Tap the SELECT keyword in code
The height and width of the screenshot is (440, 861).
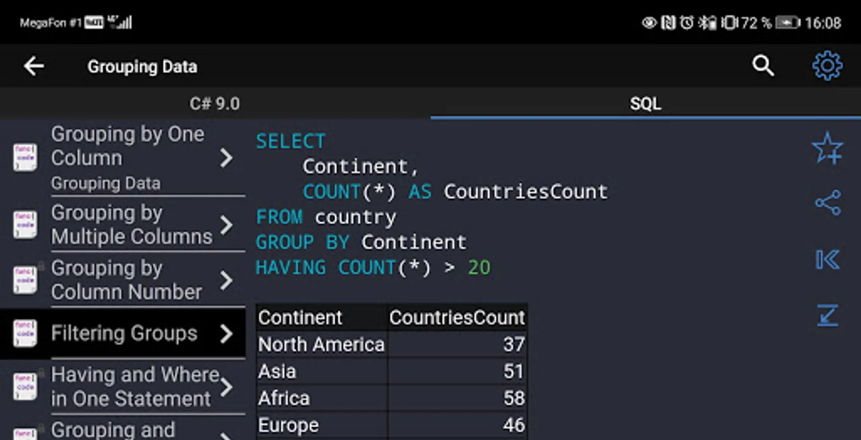pos(291,141)
